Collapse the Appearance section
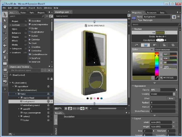 [133, 86]
